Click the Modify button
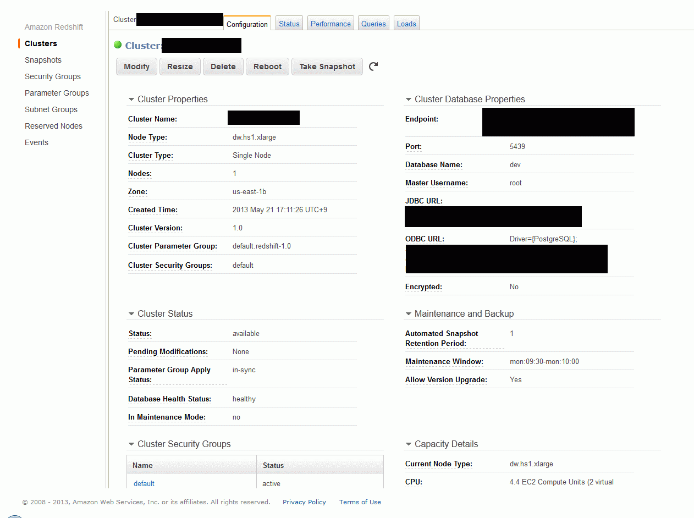 pyautogui.click(x=136, y=67)
